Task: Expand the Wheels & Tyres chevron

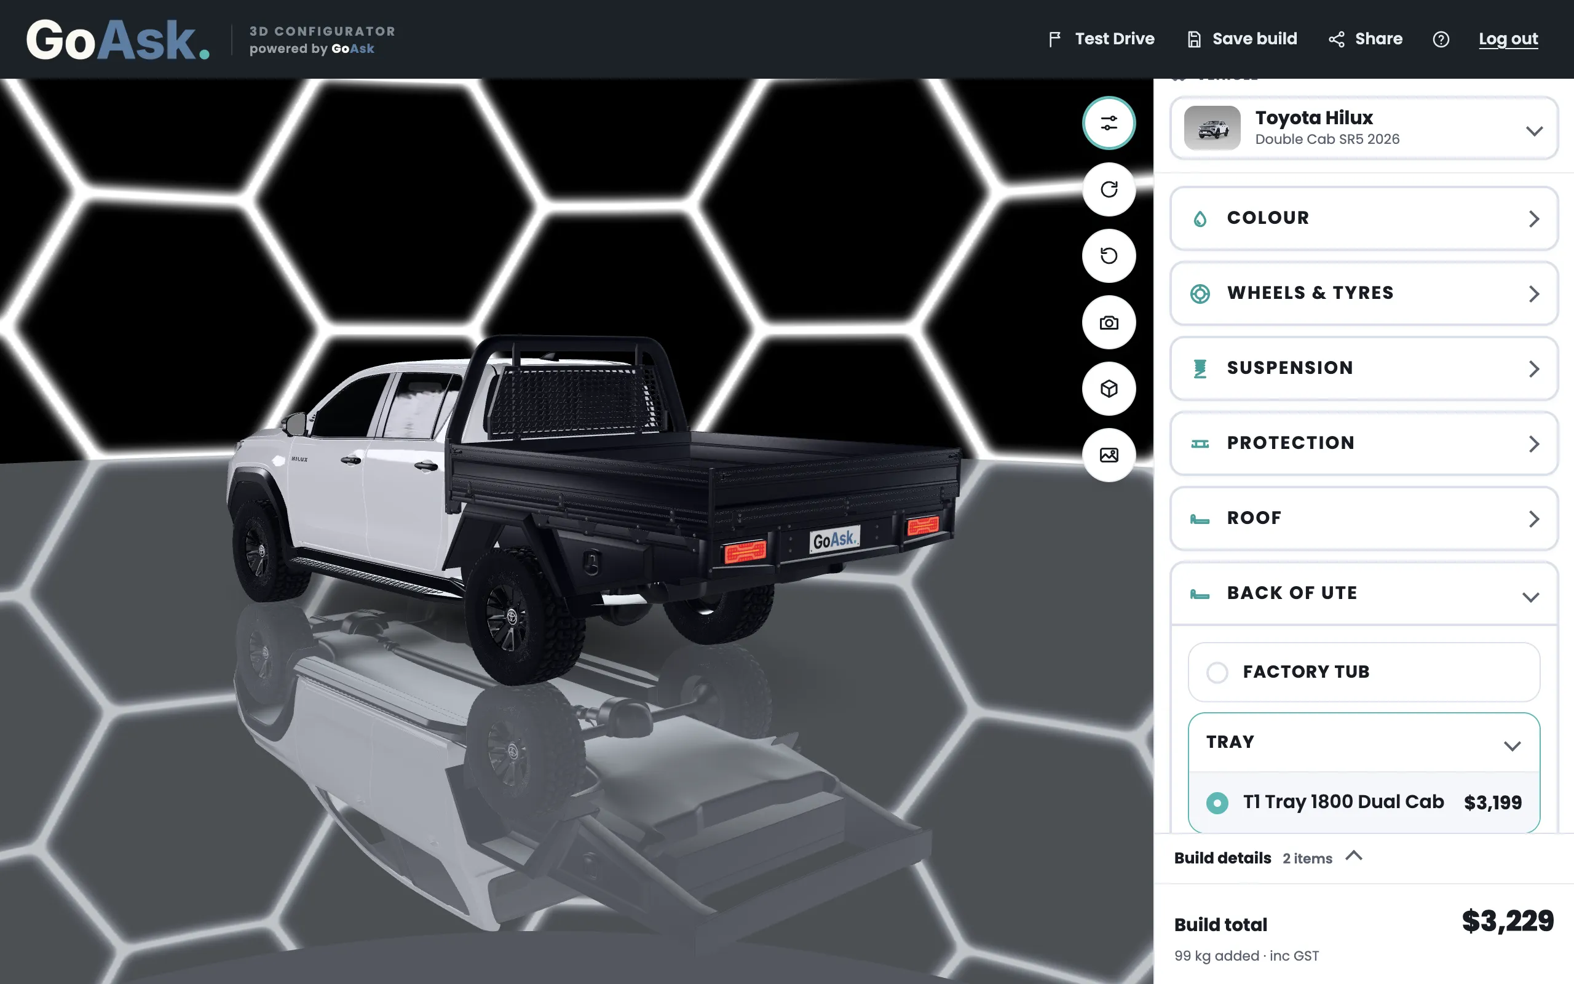Action: [1533, 293]
